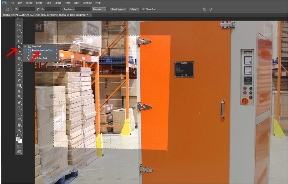Viewport: 288px width, 184px height.
Task: Select the Eraser tool
Action: pyautogui.click(x=19, y=80)
